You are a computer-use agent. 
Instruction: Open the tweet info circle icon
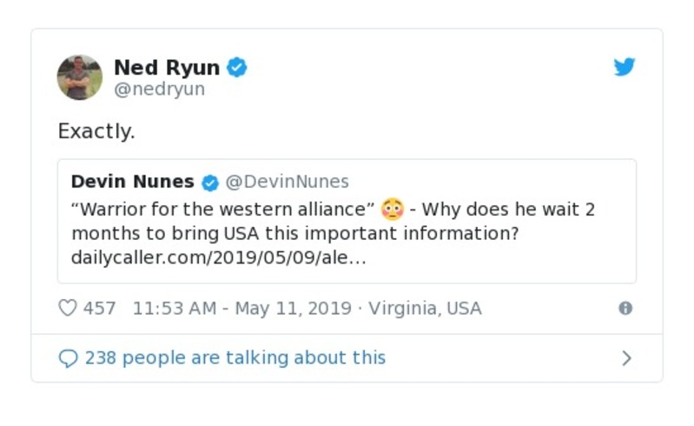click(625, 308)
